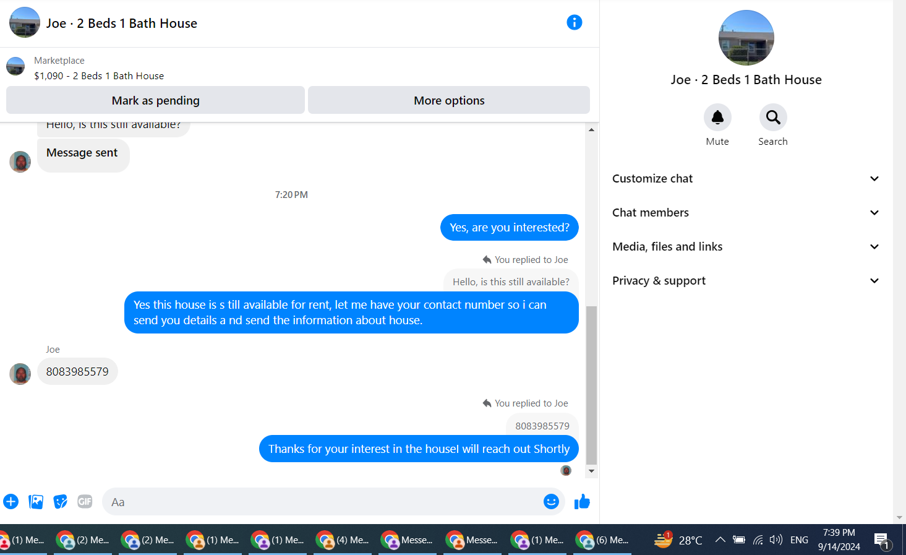
Task: Mark the listing as pending
Action: [155, 100]
